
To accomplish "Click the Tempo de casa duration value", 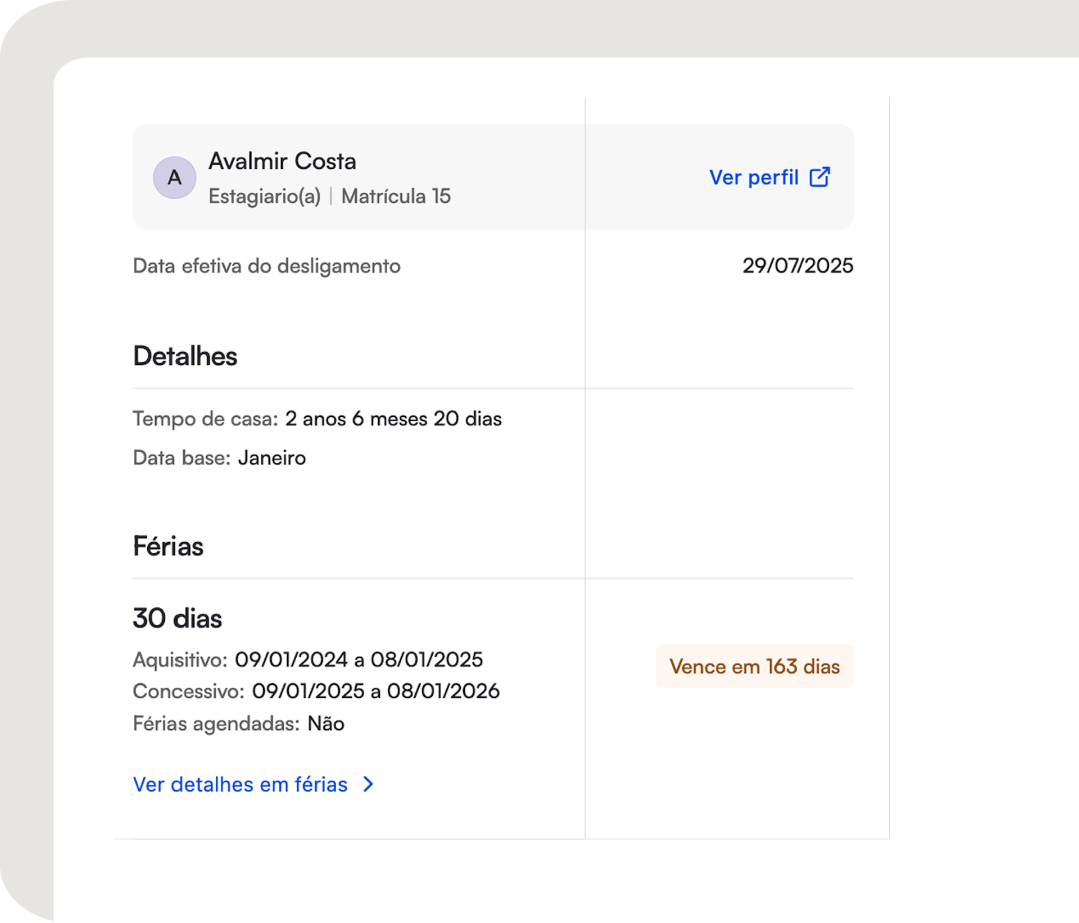I will [393, 419].
